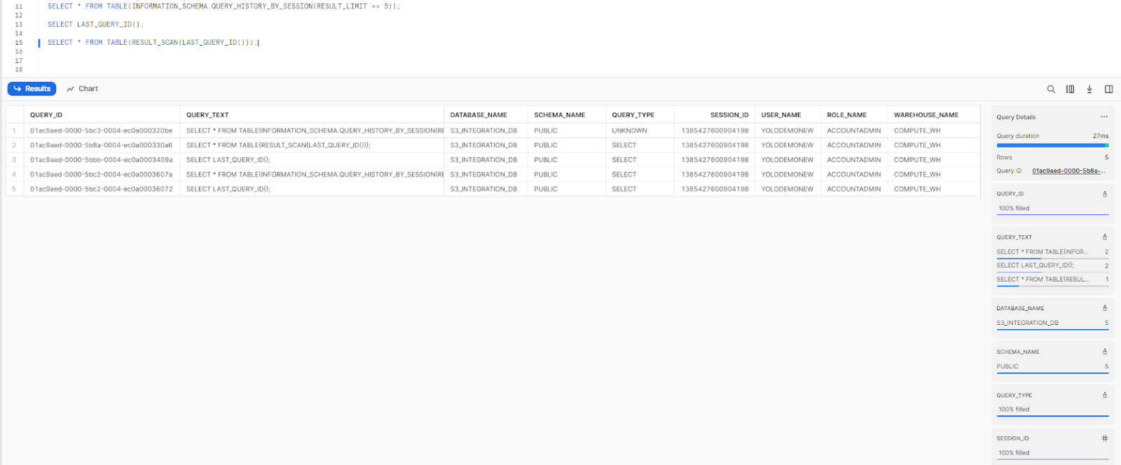
Task: Open the column selector icon
Action: pos(1070,89)
